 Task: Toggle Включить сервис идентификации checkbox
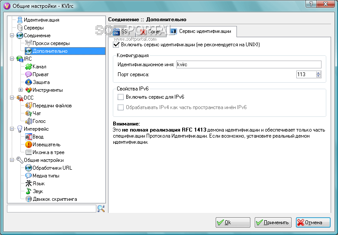tap(116, 45)
